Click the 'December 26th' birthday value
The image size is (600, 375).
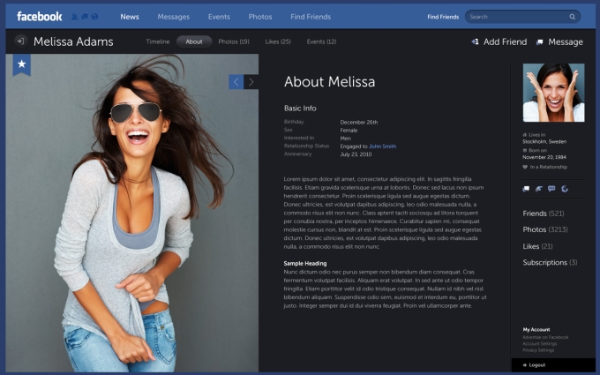point(359,122)
